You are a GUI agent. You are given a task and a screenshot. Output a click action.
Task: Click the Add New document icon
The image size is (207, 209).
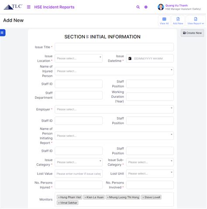pyautogui.click(x=178, y=19)
